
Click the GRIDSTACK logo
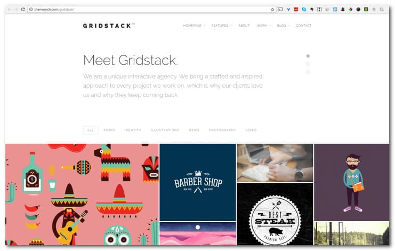[109, 26]
